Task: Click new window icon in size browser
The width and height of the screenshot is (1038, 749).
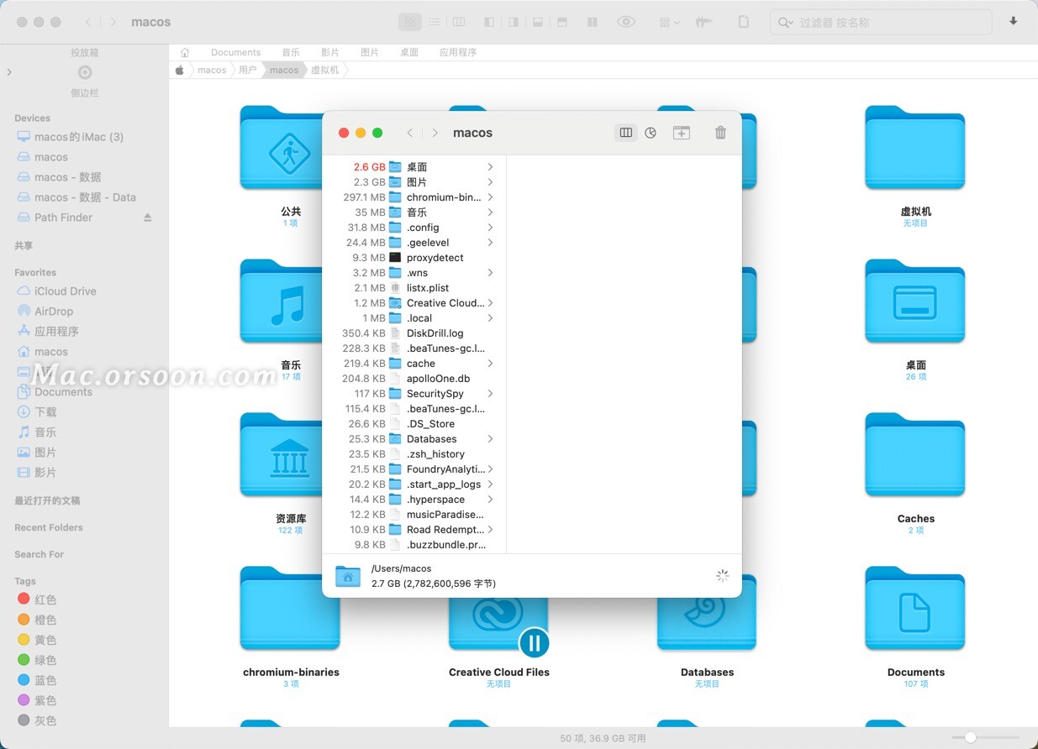Action: coord(682,133)
